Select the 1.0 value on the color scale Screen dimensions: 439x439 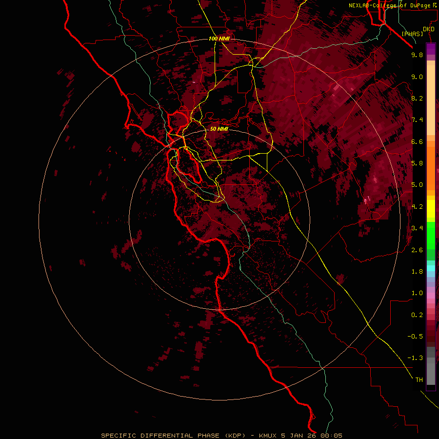(417, 293)
